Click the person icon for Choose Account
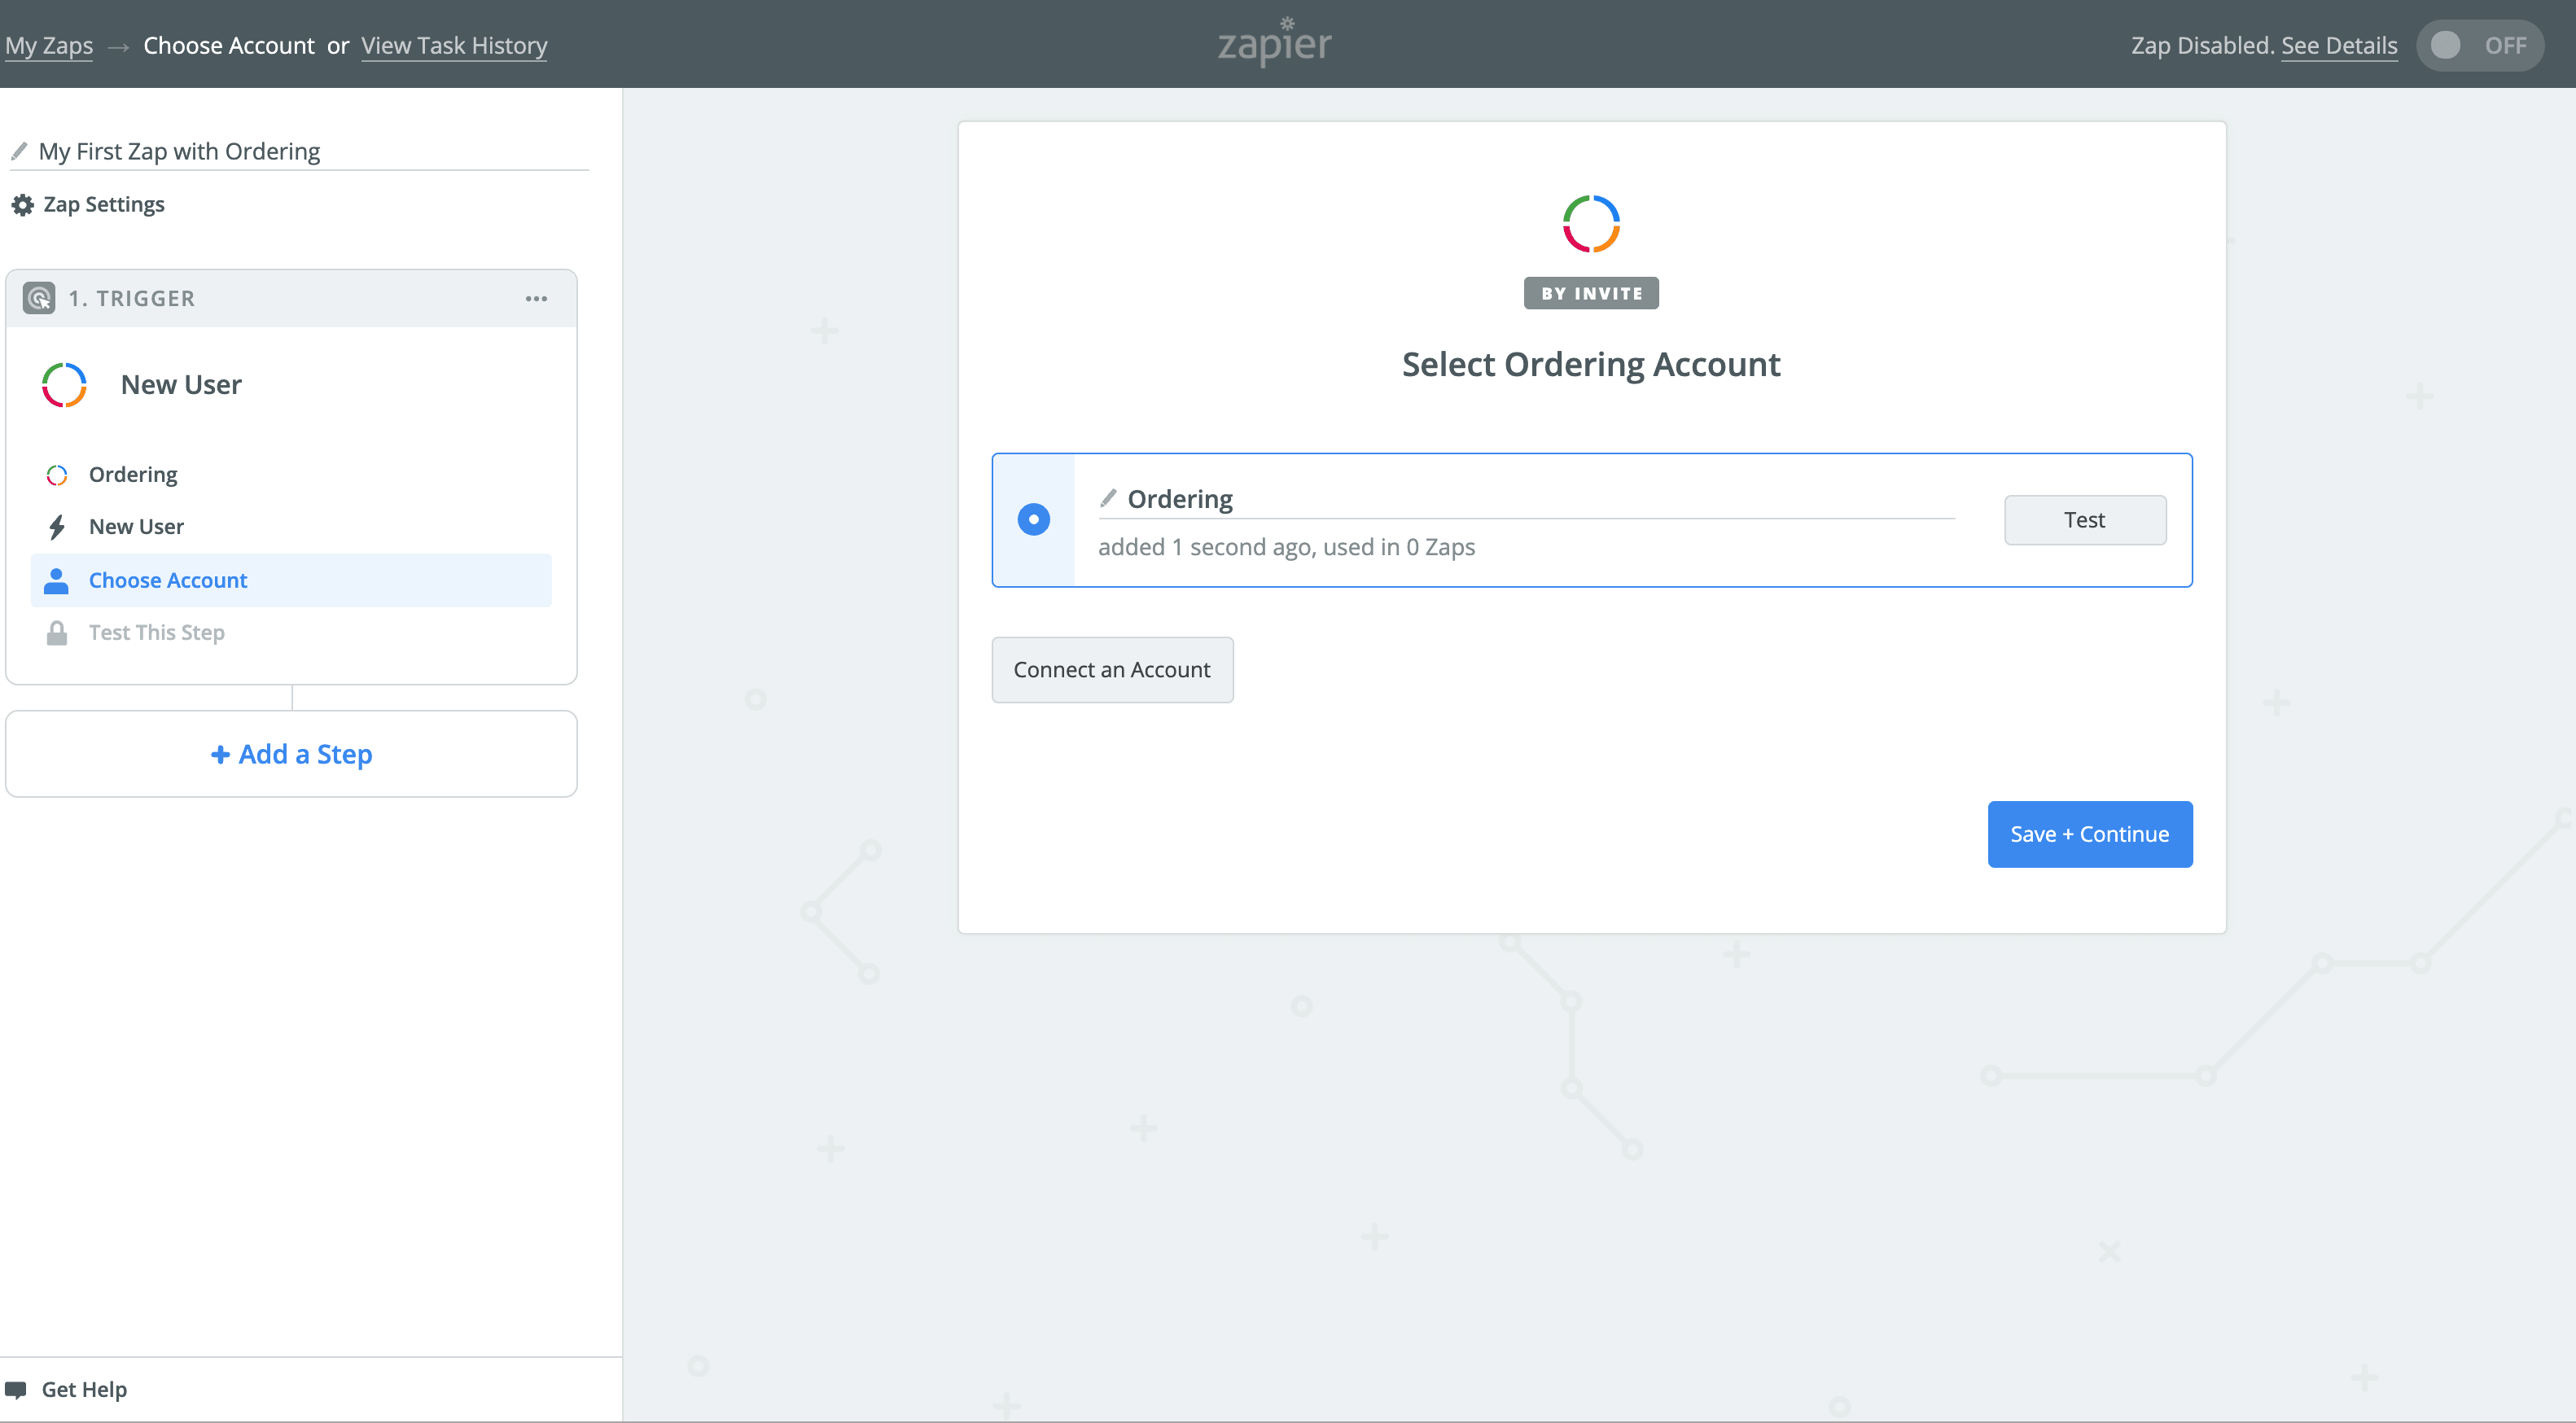This screenshot has width=2576, height=1423. (57, 581)
